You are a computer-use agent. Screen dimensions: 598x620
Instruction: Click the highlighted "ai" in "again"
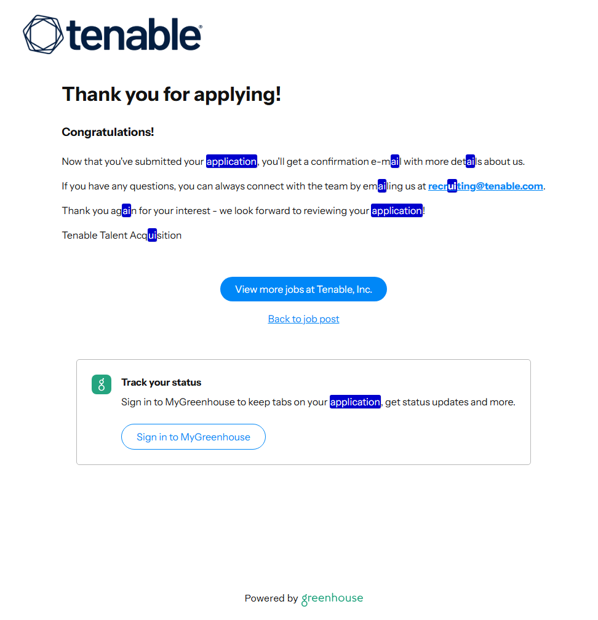(x=126, y=211)
